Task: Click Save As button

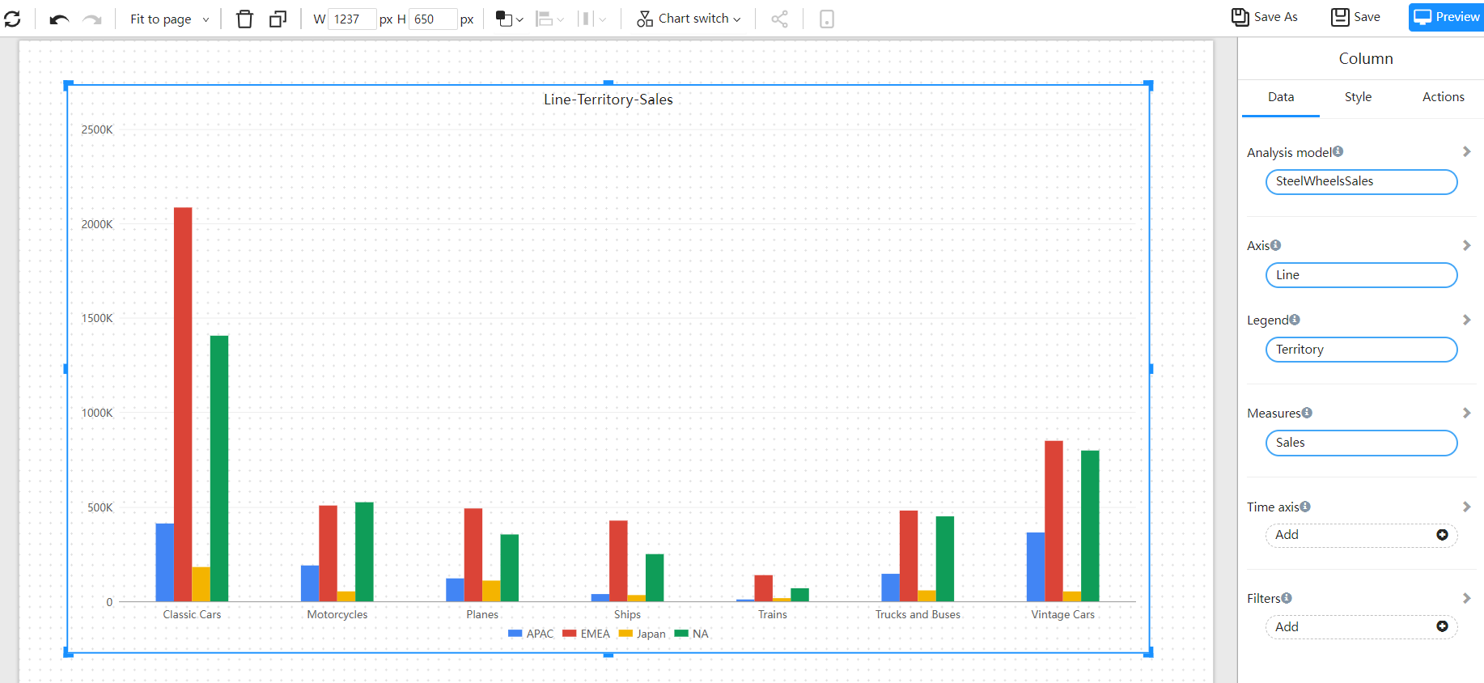Action: [x=1265, y=17]
